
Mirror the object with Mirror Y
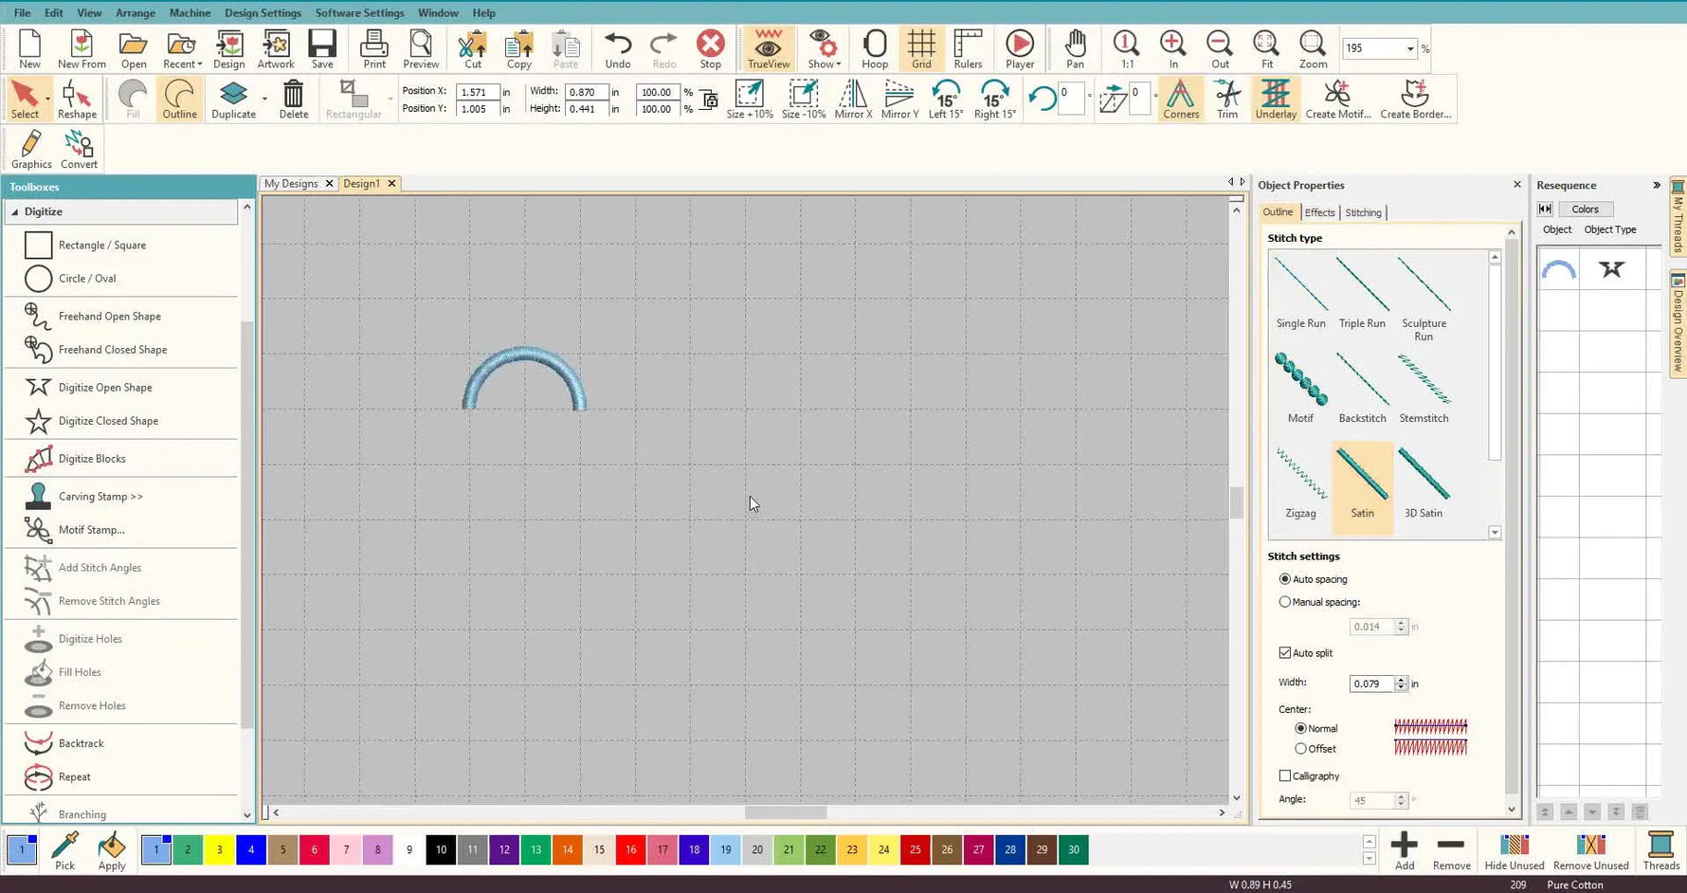coord(899,100)
